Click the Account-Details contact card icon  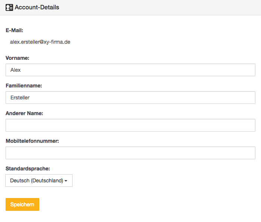click(x=9, y=7)
